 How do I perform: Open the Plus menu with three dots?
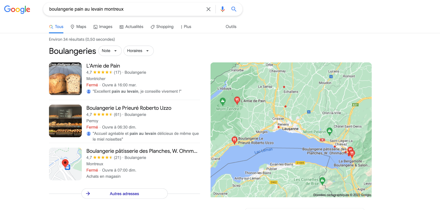[x=186, y=27]
